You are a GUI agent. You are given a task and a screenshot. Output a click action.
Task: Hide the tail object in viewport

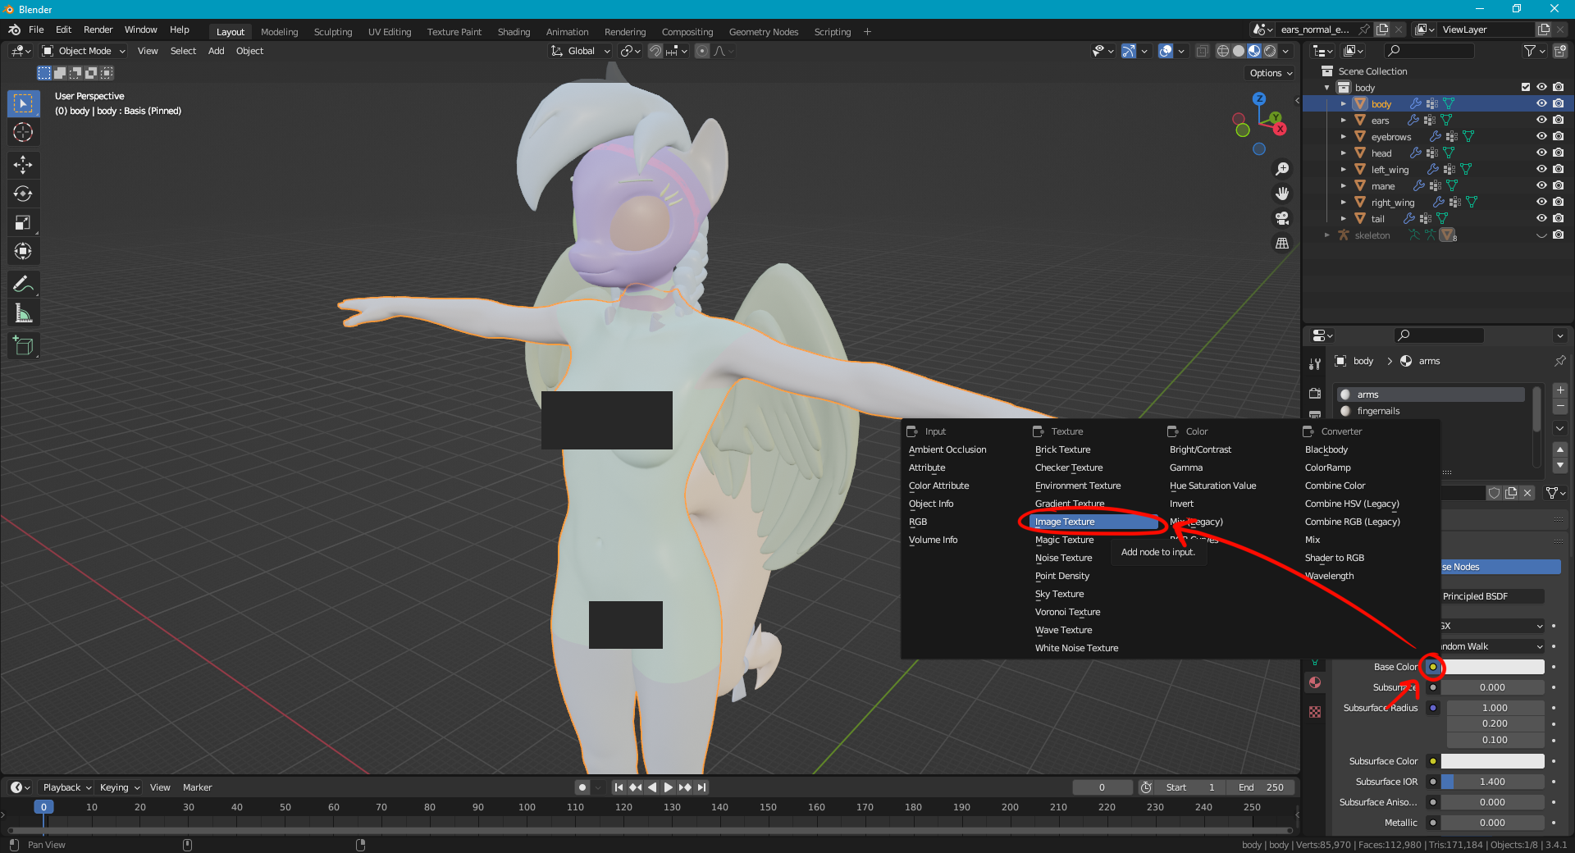[1541, 218]
